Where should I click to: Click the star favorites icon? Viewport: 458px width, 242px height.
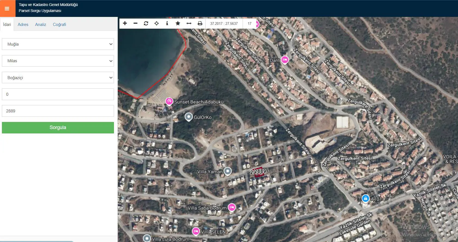178,23
